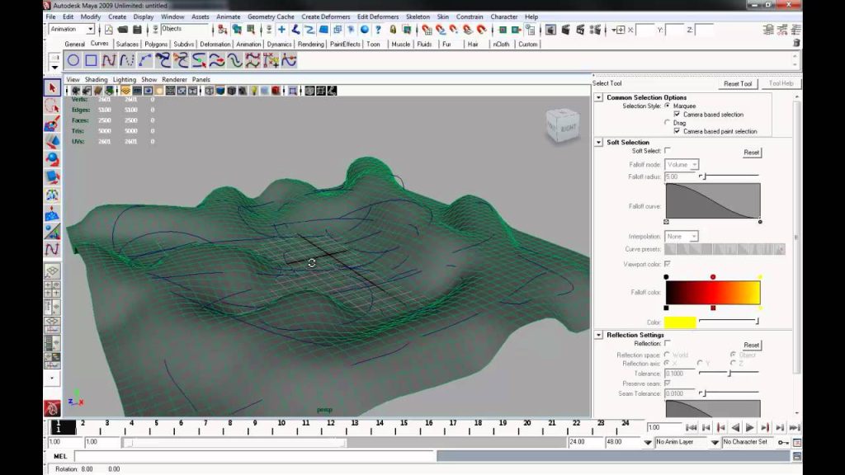
Task: Collapse Common Selection Options section
Action: [x=599, y=97]
